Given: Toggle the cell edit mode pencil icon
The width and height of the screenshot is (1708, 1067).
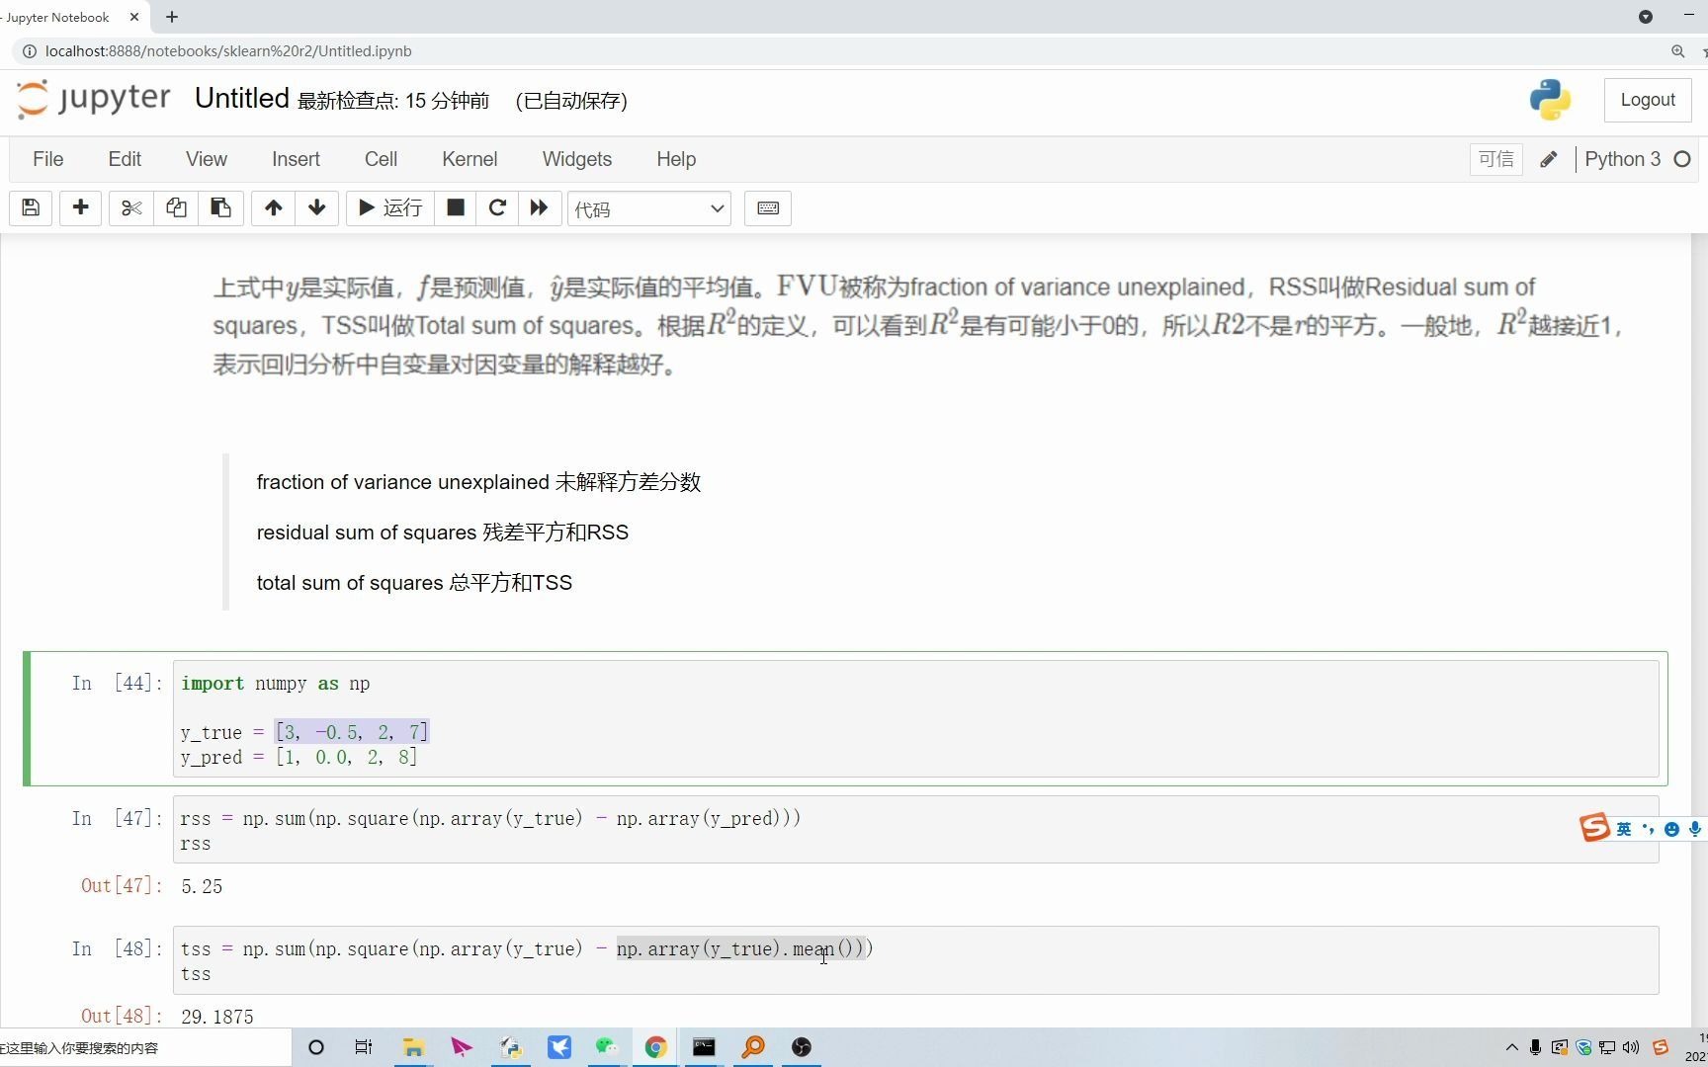Looking at the screenshot, I should (1548, 158).
